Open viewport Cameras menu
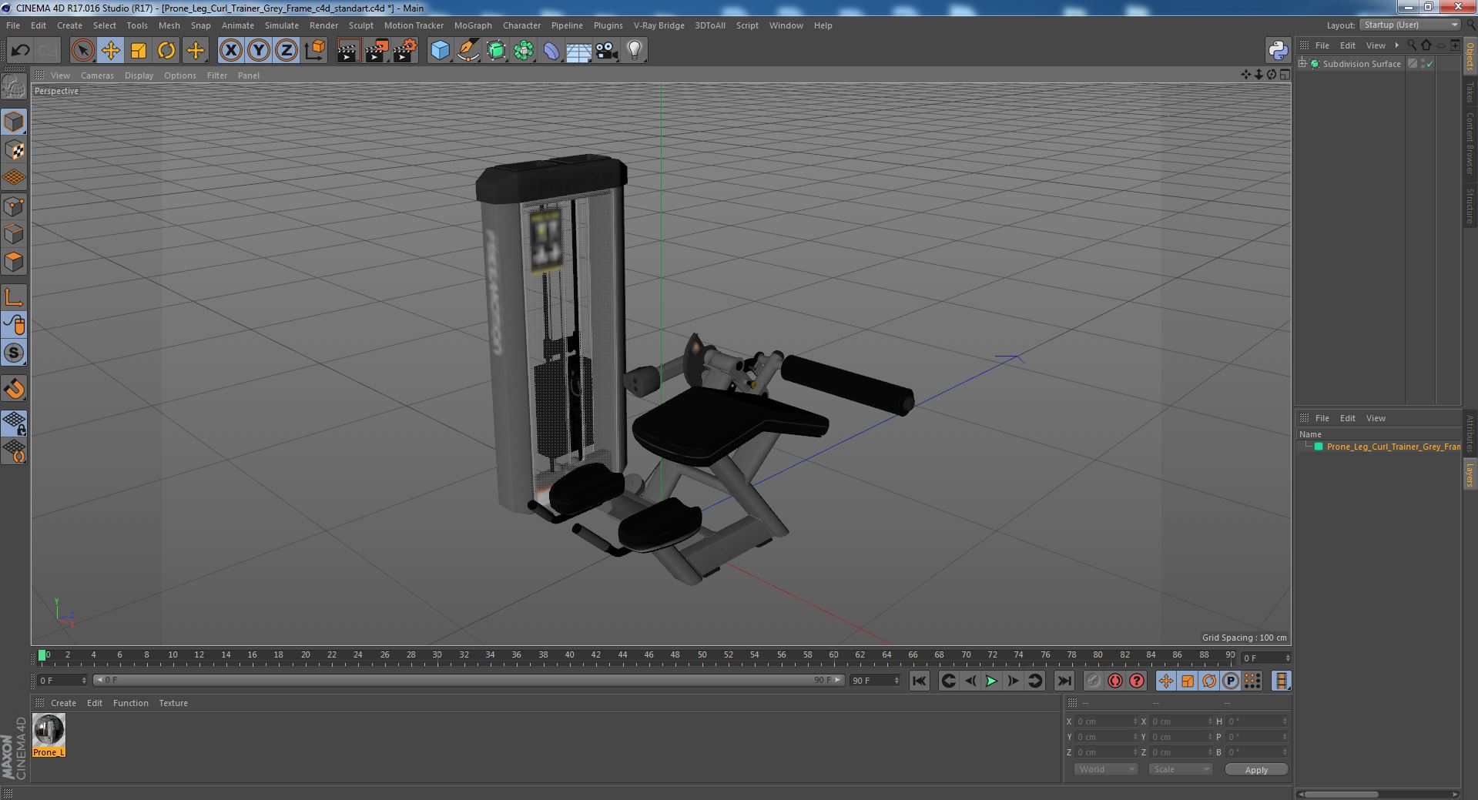This screenshot has height=800, width=1478. point(97,75)
